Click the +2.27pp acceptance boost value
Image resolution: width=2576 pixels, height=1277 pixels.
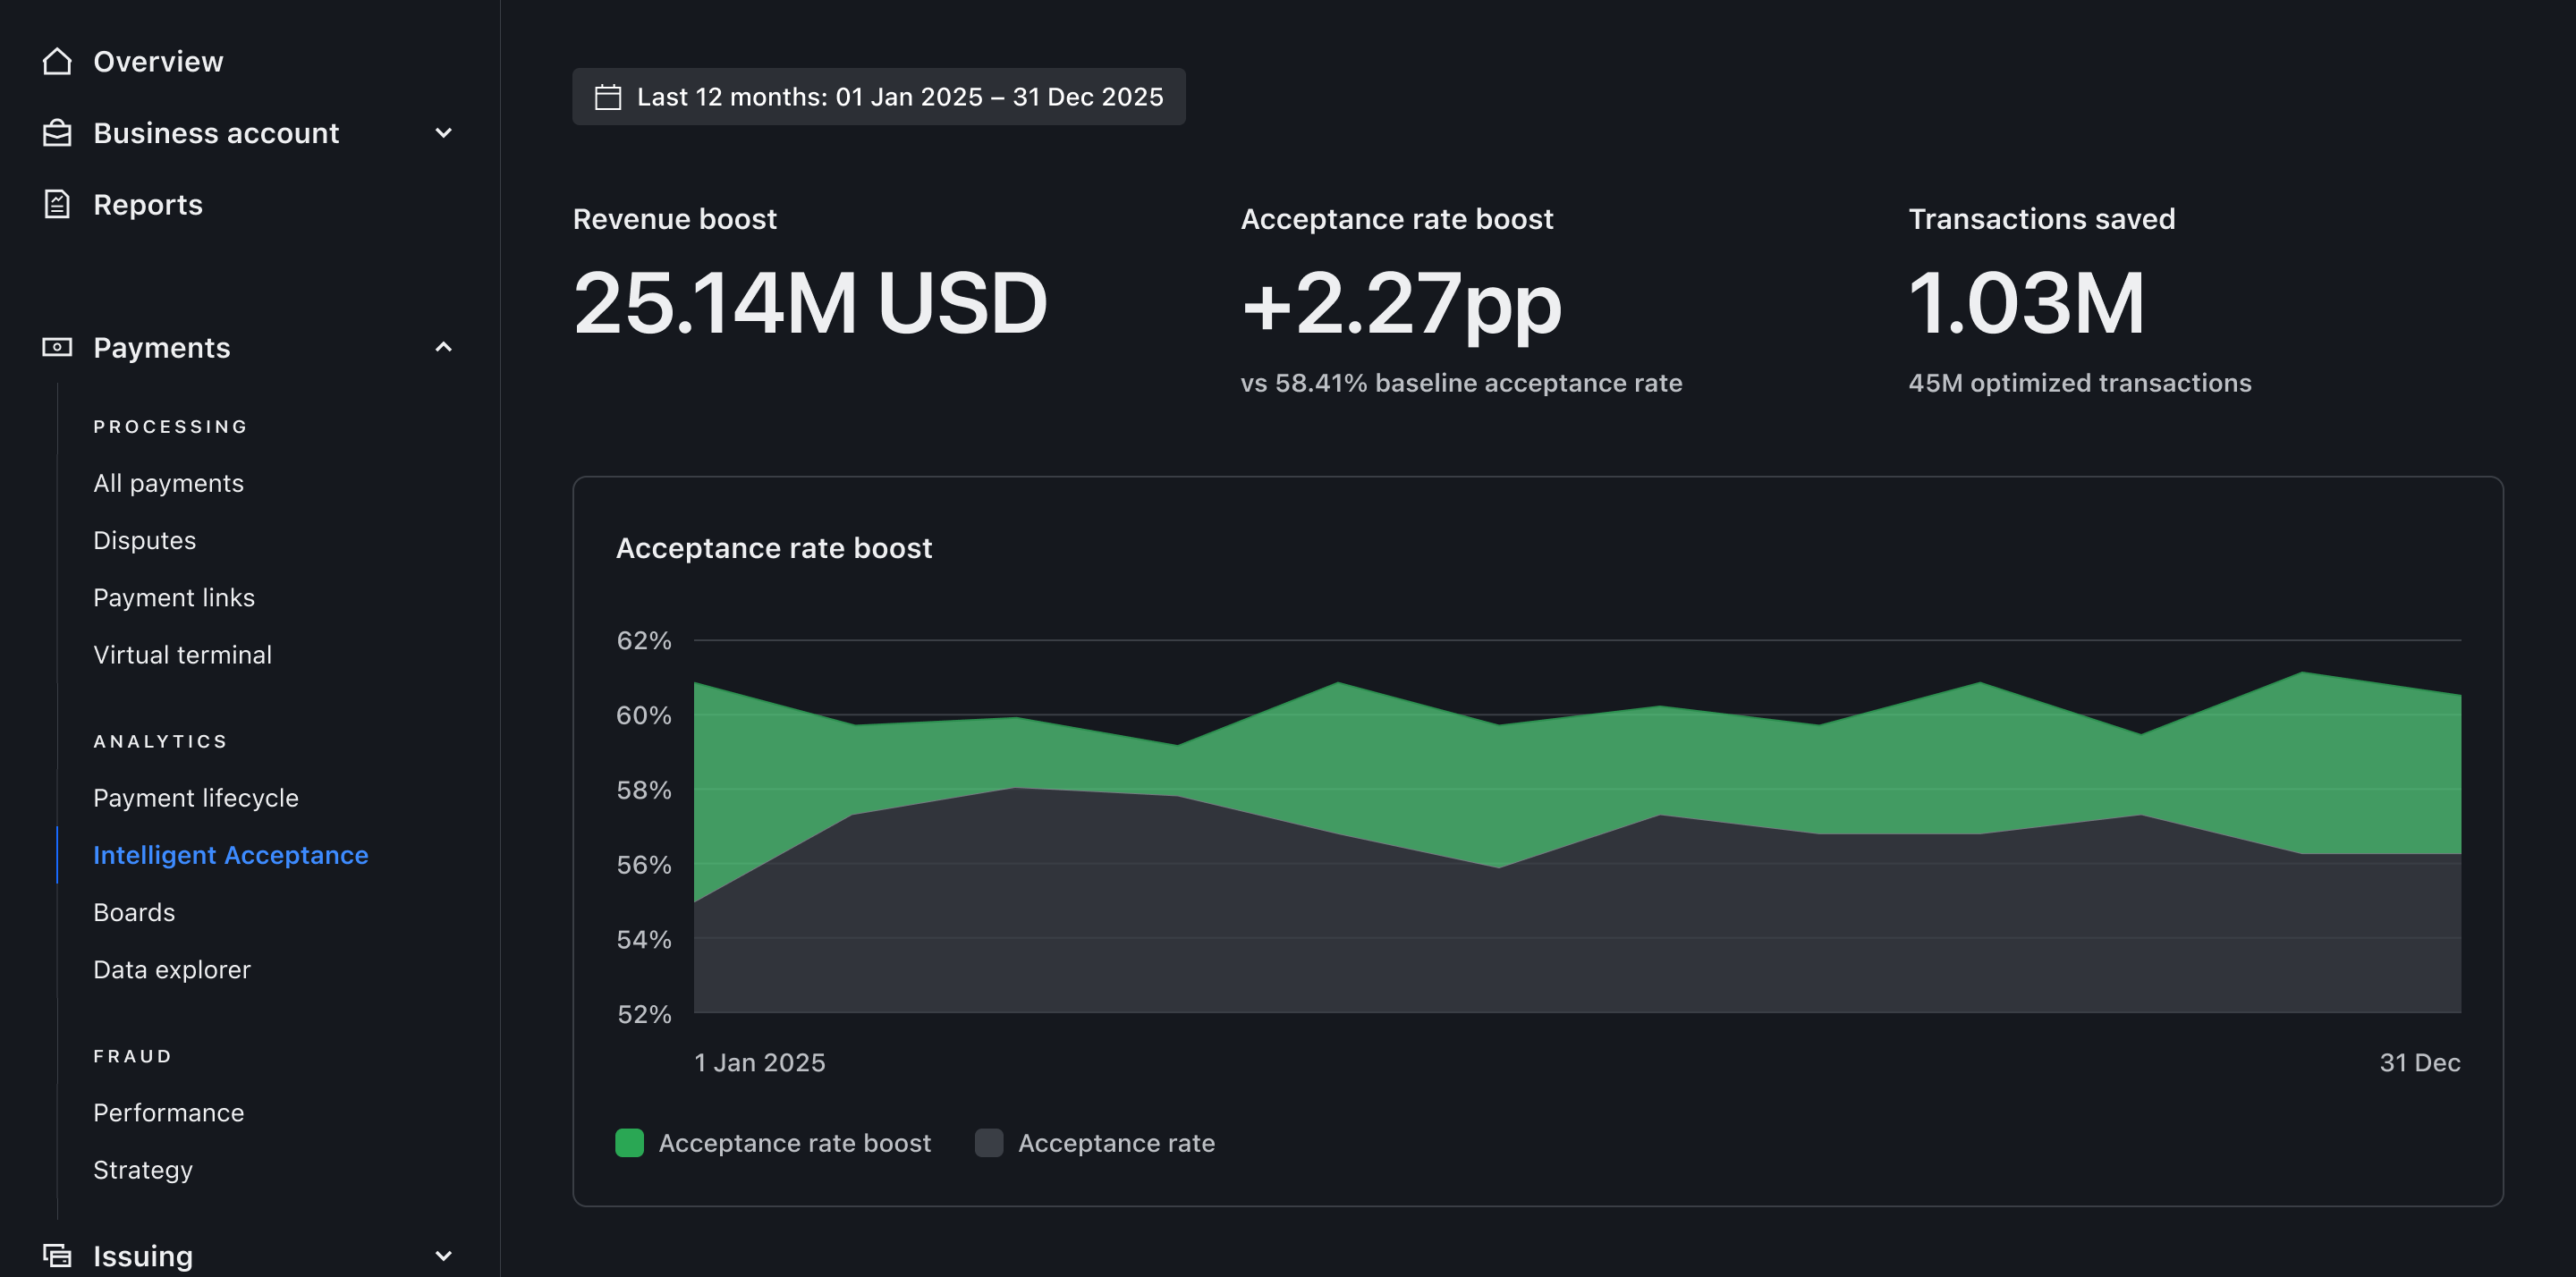pos(1401,305)
